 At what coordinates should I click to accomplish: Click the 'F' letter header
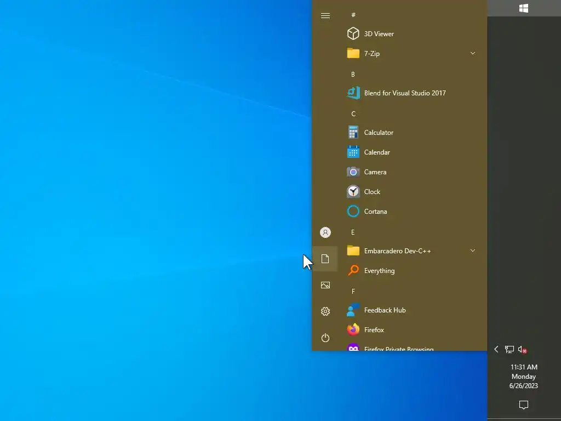pos(353,291)
